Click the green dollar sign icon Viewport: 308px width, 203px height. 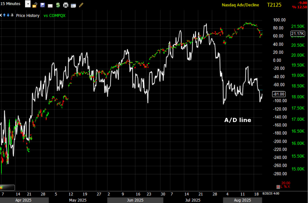58,5
